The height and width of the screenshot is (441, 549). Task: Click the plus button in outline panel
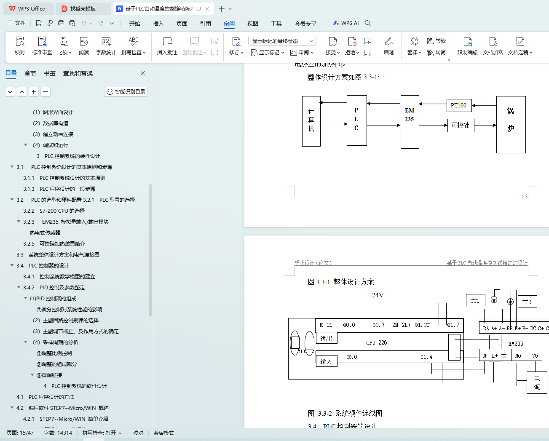pos(34,92)
